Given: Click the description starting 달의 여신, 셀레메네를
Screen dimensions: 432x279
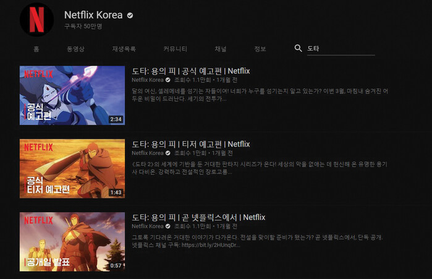Looking at the screenshot, I should 260,95.
